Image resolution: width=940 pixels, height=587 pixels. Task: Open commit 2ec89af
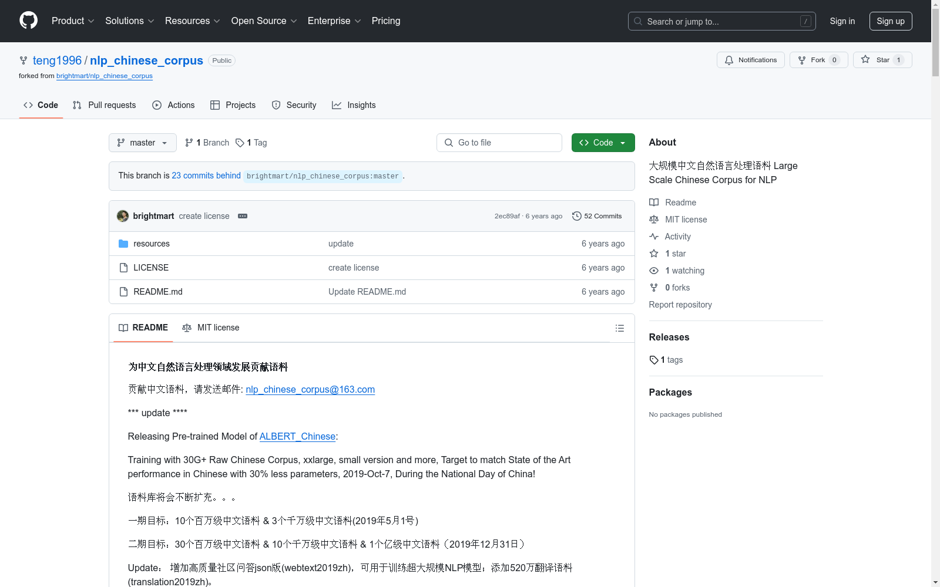point(507,216)
